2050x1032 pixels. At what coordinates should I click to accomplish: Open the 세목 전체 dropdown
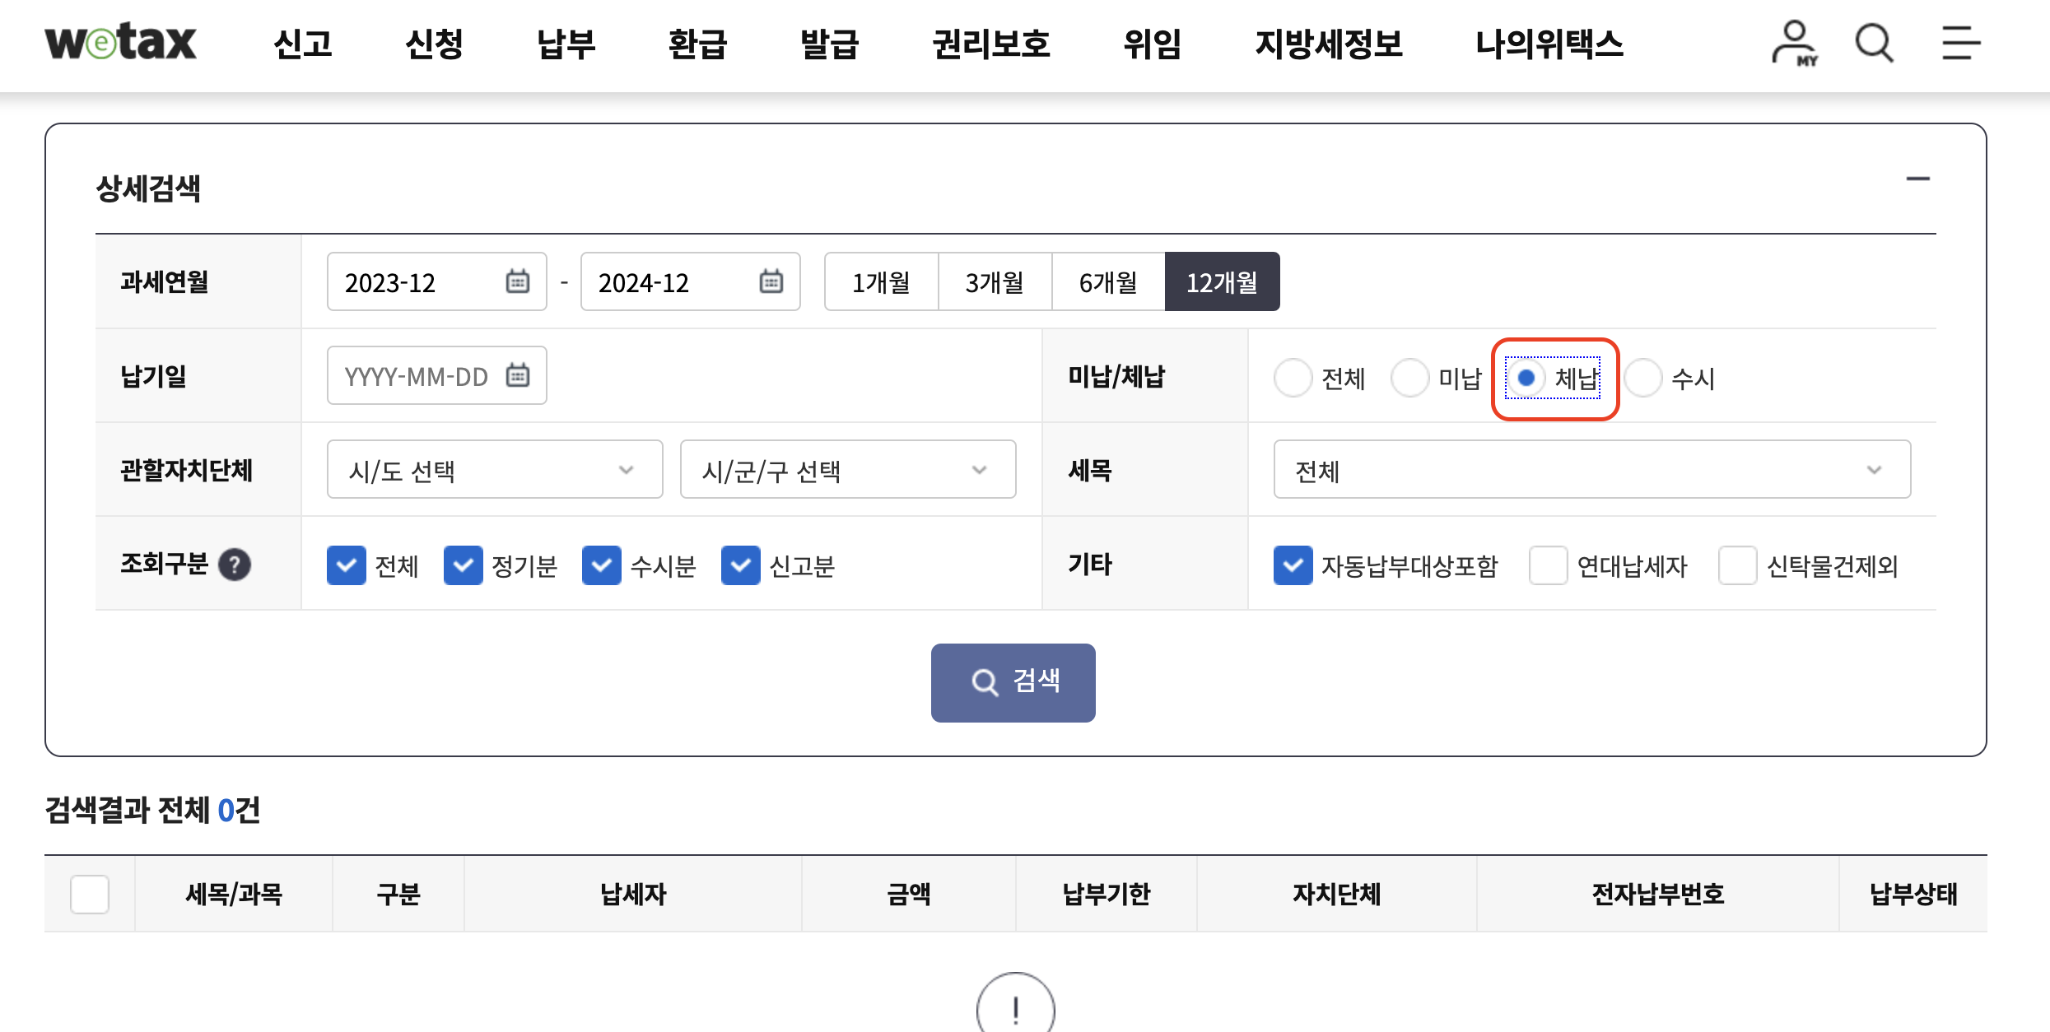point(1592,469)
